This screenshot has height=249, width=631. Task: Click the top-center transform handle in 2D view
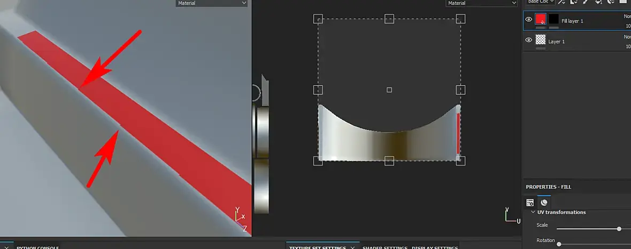click(389, 19)
